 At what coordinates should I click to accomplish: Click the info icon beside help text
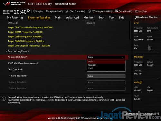coord(4,99)
